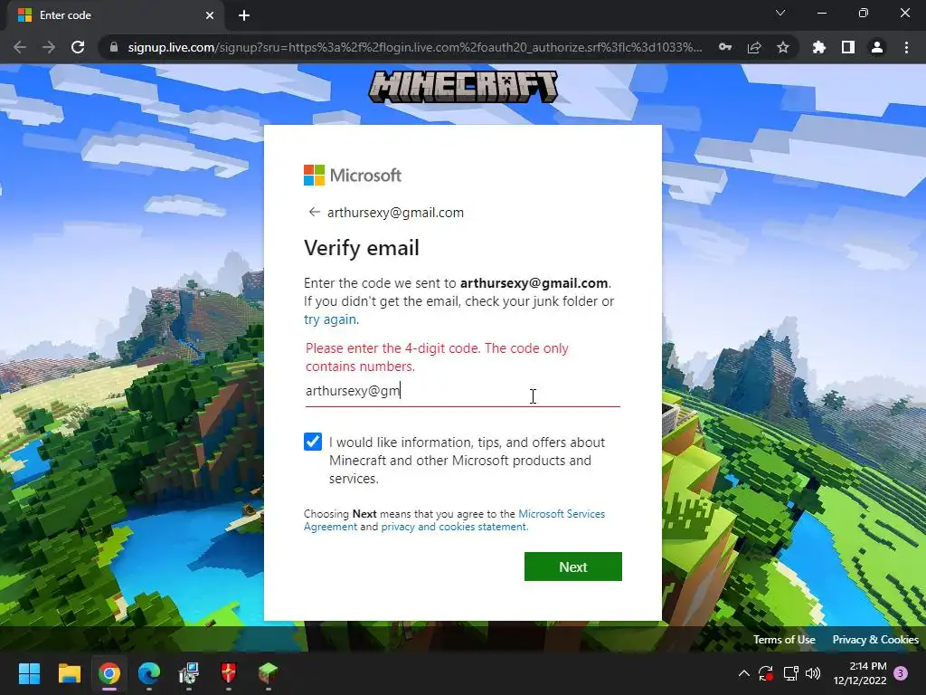
Task: Open a new browser tab
Action: [x=244, y=15]
